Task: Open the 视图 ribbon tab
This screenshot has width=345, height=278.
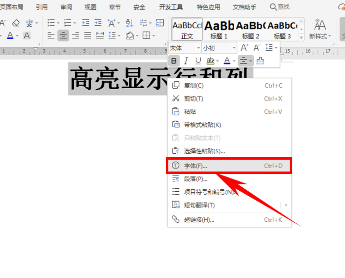Action: [x=90, y=7]
